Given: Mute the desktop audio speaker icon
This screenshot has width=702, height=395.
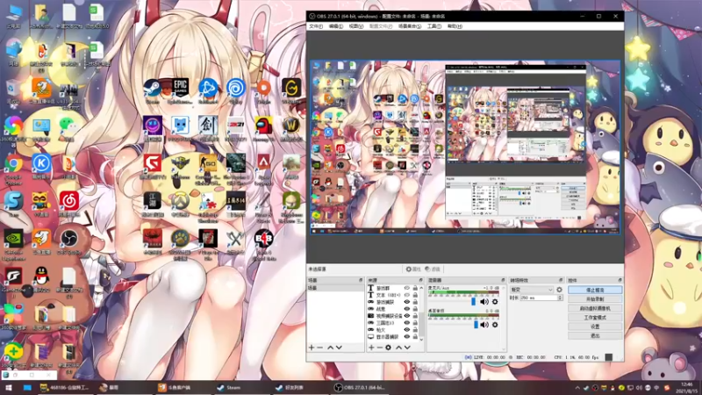Looking at the screenshot, I should coord(484,325).
